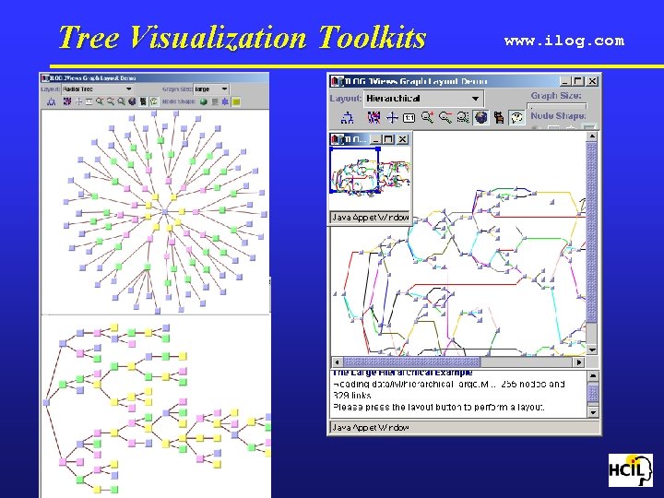The image size is (664, 498).
Task: Choose the yellow square node shape
Action: [x=236, y=101]
